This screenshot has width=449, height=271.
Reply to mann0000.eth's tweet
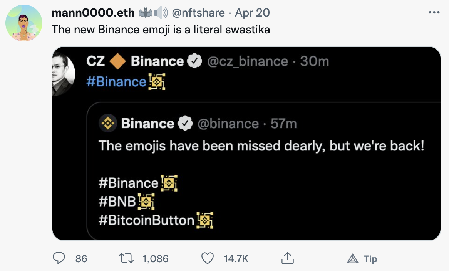[x=59, y=258]
